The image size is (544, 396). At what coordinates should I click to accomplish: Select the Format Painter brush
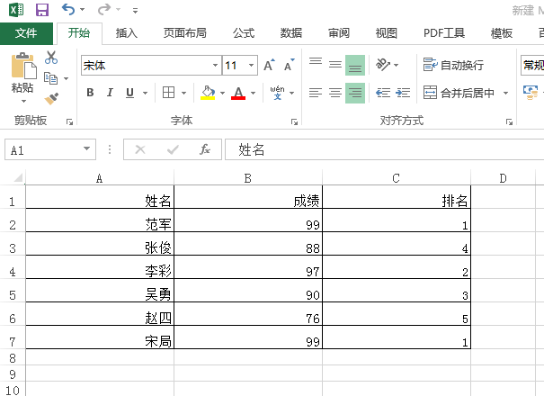pyautogui.click(x=51, y=99)
